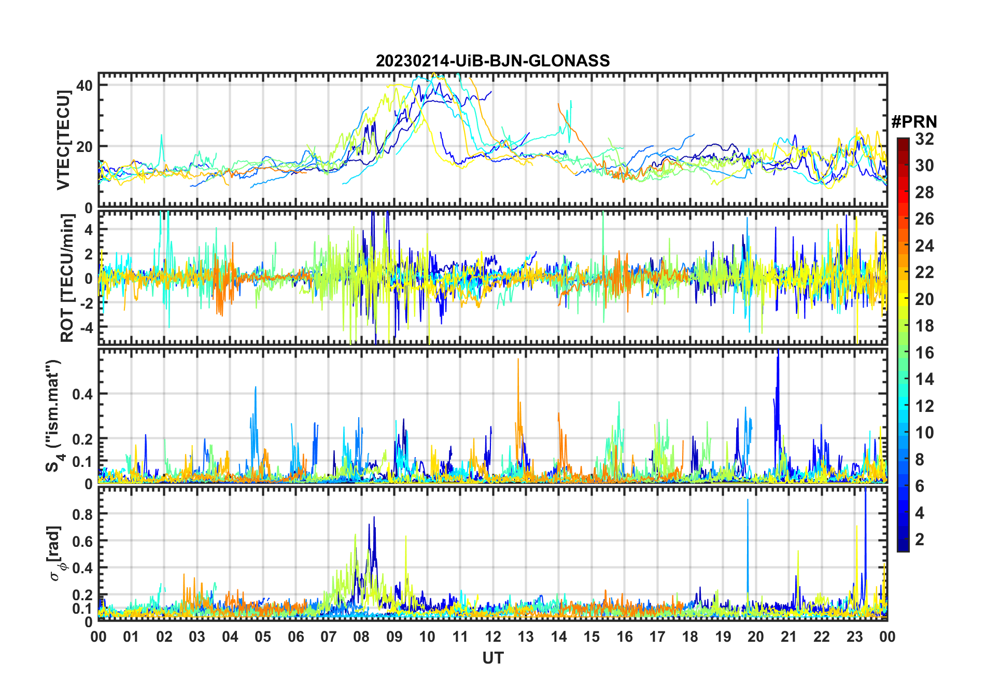Image resolution: width=986 pixels, height=690 pixels.
Task: Click the sigma phi [rad] y-axis label
Action: [x=57, y=554]
